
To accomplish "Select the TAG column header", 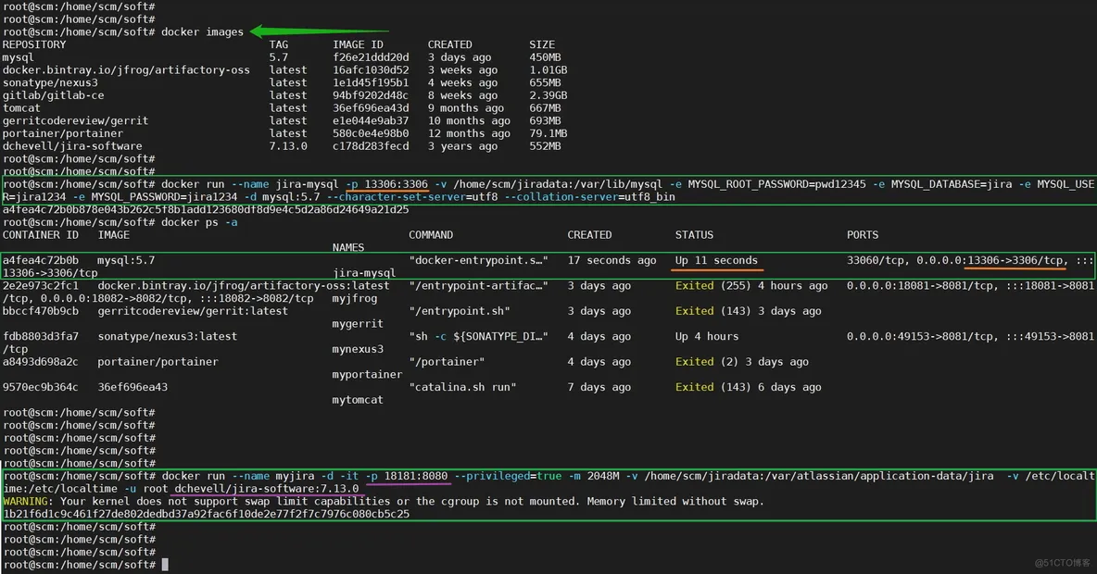I will [279, 44].
